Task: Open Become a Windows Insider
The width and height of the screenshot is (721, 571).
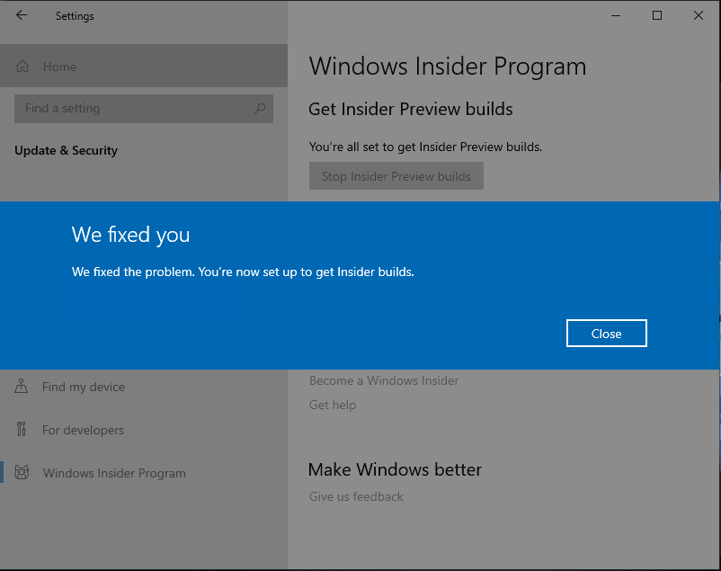Action: coord(384,380)
